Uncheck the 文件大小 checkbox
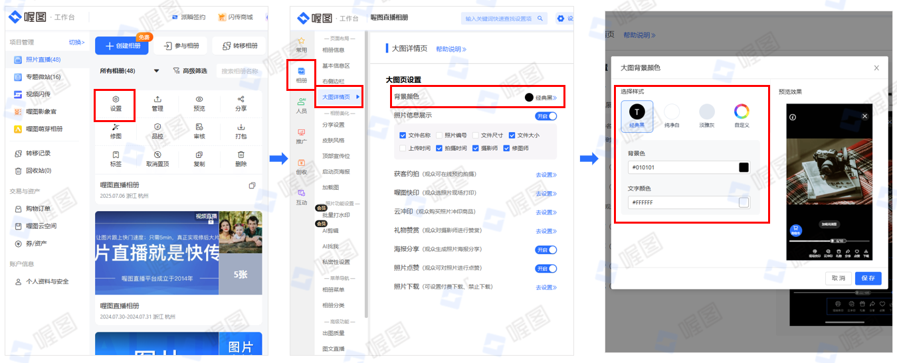The width and height of the screenshot is (897, 363). (512, 135)
